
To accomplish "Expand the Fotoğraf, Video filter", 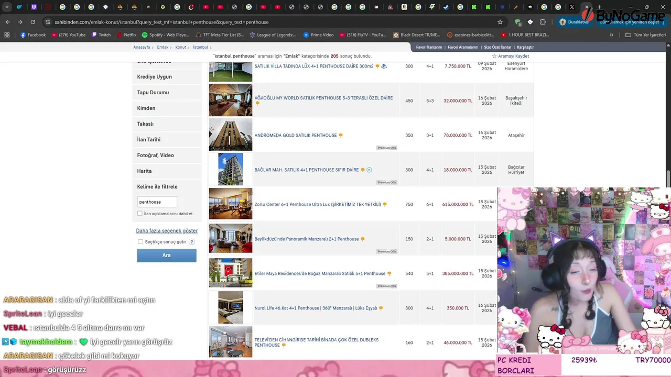I will point(167,155).
